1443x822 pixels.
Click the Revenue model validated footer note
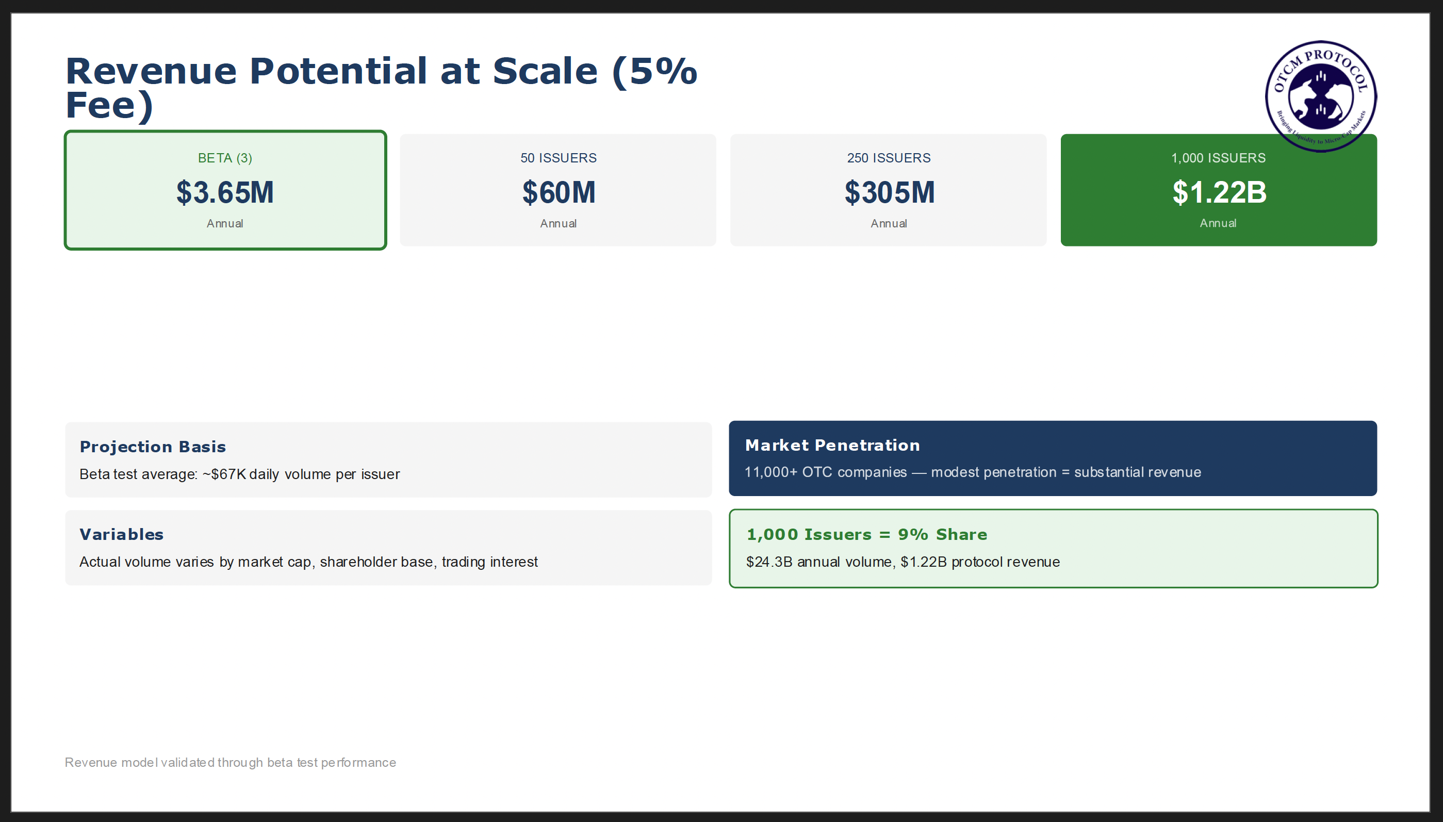231,762
